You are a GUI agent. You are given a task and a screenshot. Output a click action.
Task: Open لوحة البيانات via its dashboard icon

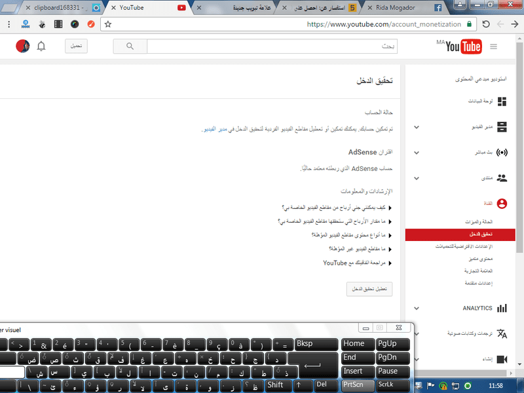tap(503, 102)
